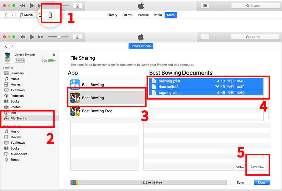282x191 pixels.
Task: Click the 256GB capacity label
Action: tap(20, 61)
